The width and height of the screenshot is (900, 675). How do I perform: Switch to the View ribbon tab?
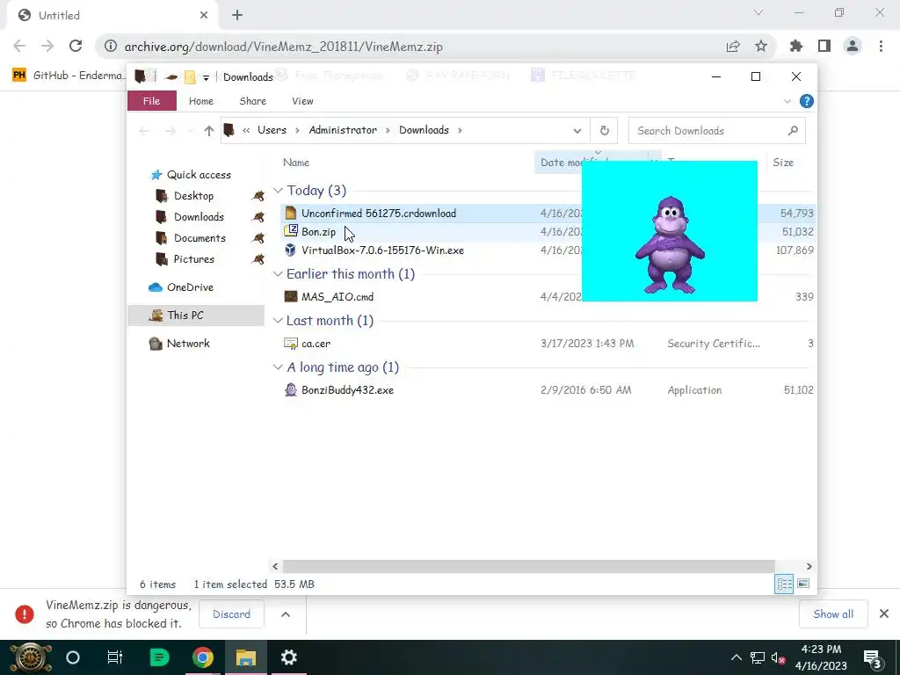point(302,101)
